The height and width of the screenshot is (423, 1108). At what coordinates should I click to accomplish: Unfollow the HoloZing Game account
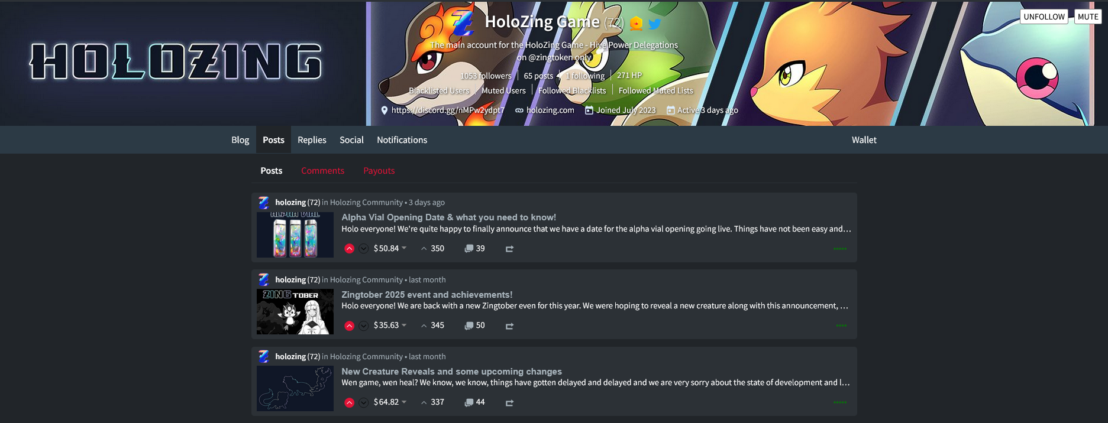pyautogui.click(x=1044, y=17)
